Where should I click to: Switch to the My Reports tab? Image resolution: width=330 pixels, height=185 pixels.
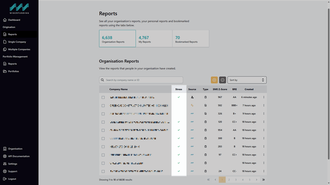[x=154, y=38]
